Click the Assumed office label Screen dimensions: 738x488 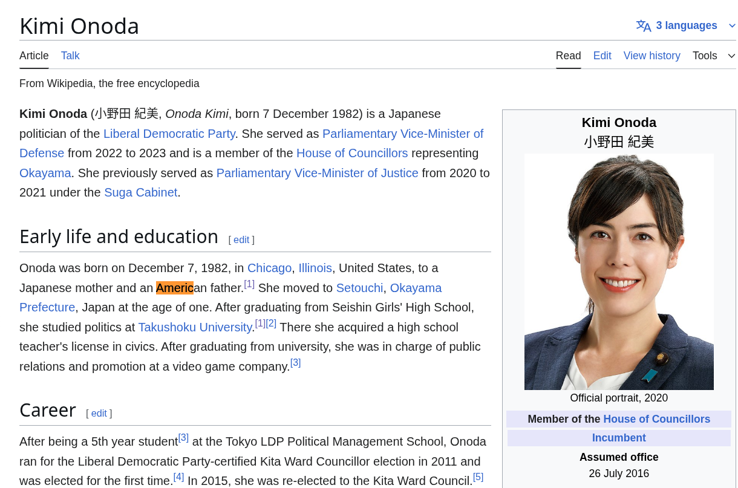pos(619,457)
